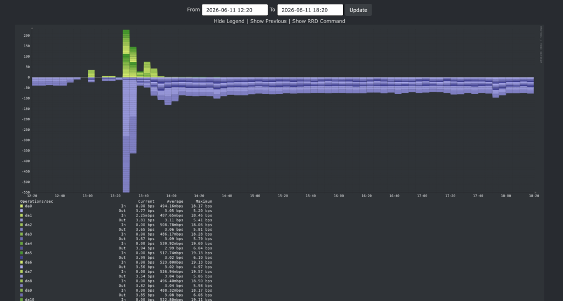Click the "18.28 bps" maximum value
Screen dimensions: 563x301
(201, 235)
